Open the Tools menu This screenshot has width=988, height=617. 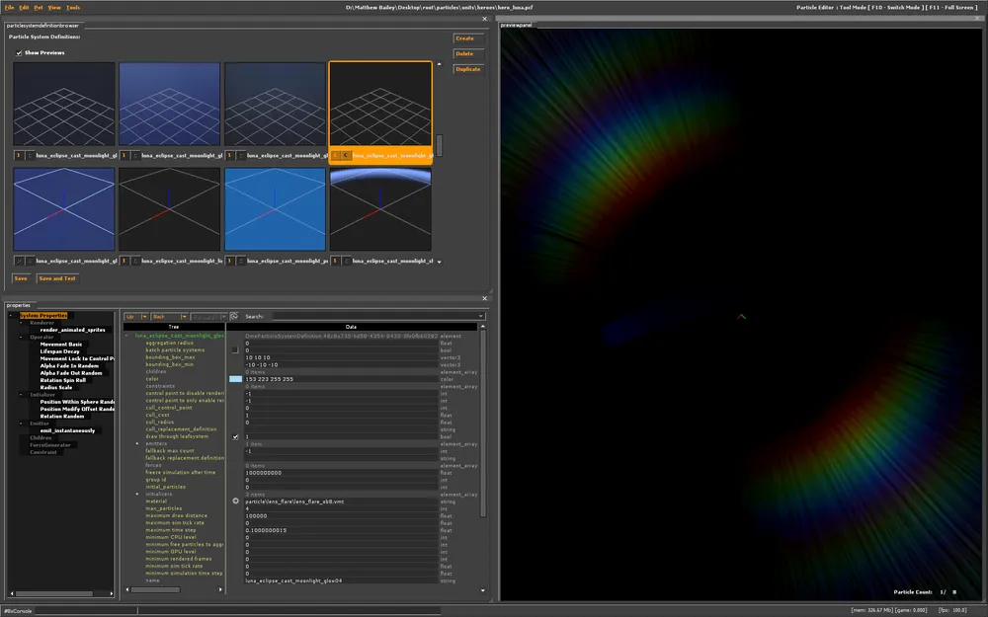point(73,7)
